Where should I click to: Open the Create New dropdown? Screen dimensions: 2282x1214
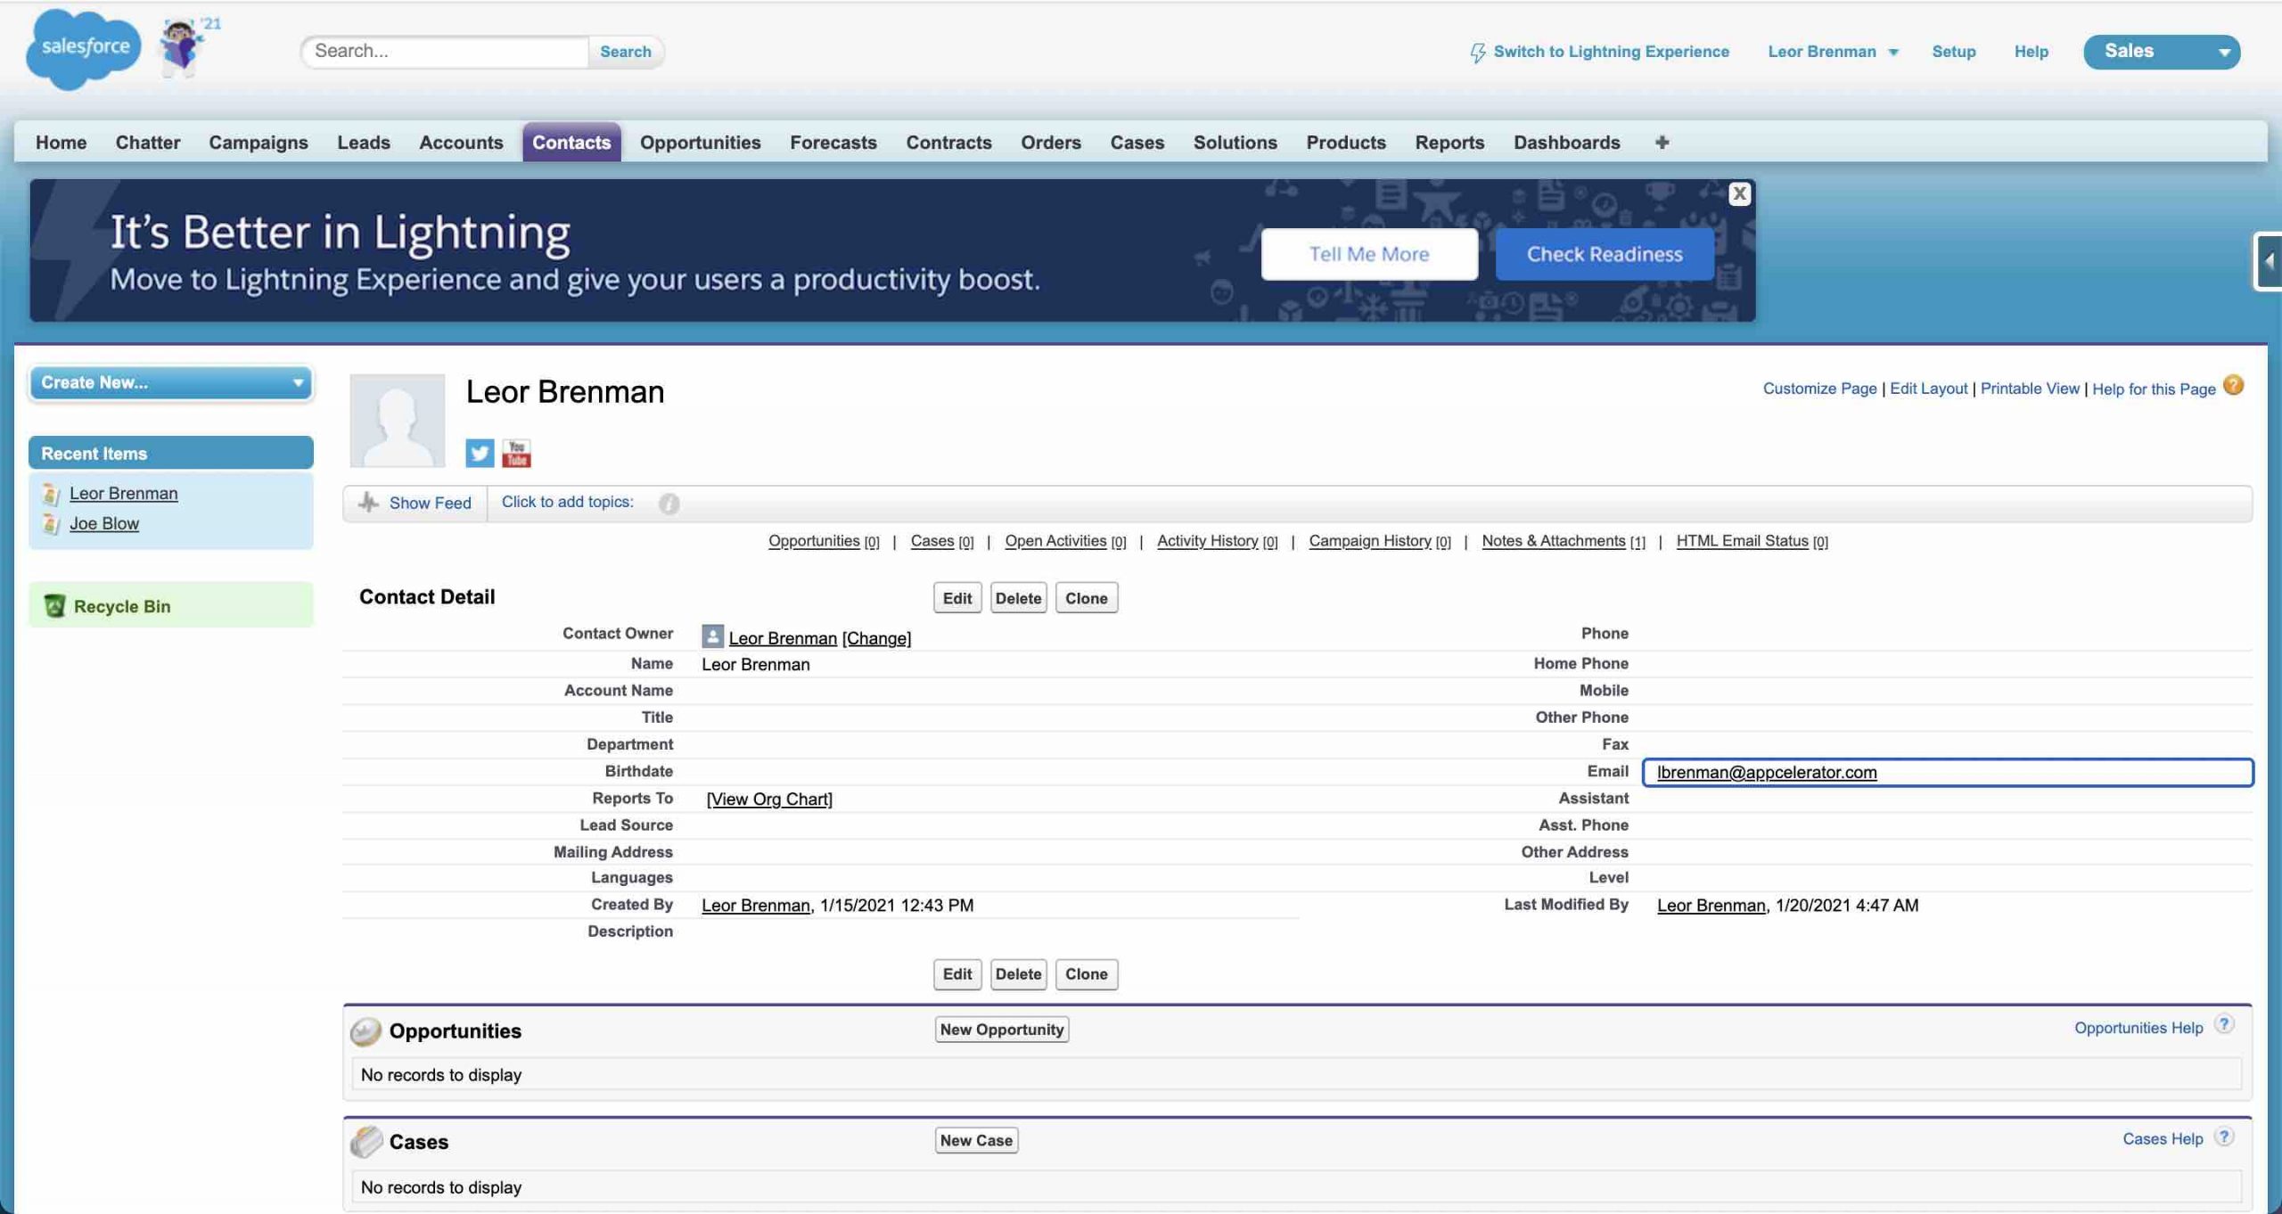171,382
